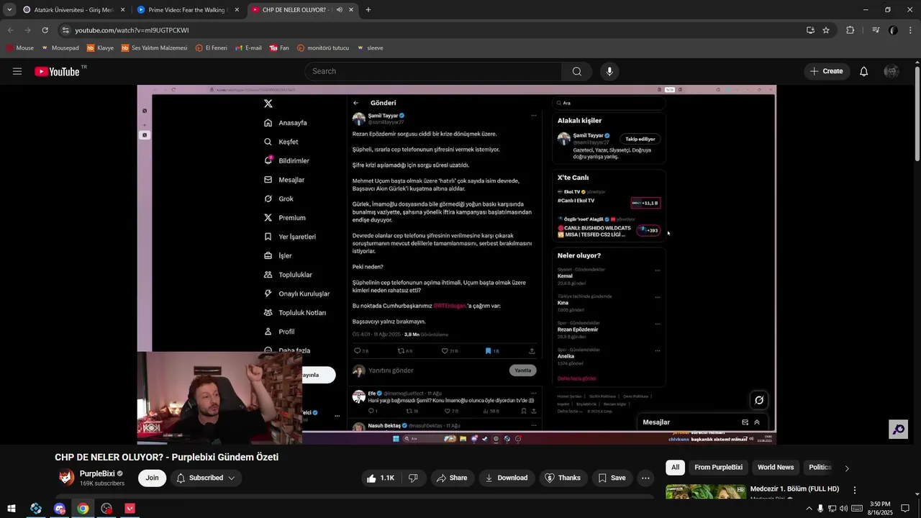Submit search with magnifier button
This screenshot has height=518, width=921.
(x=577, y=71)
